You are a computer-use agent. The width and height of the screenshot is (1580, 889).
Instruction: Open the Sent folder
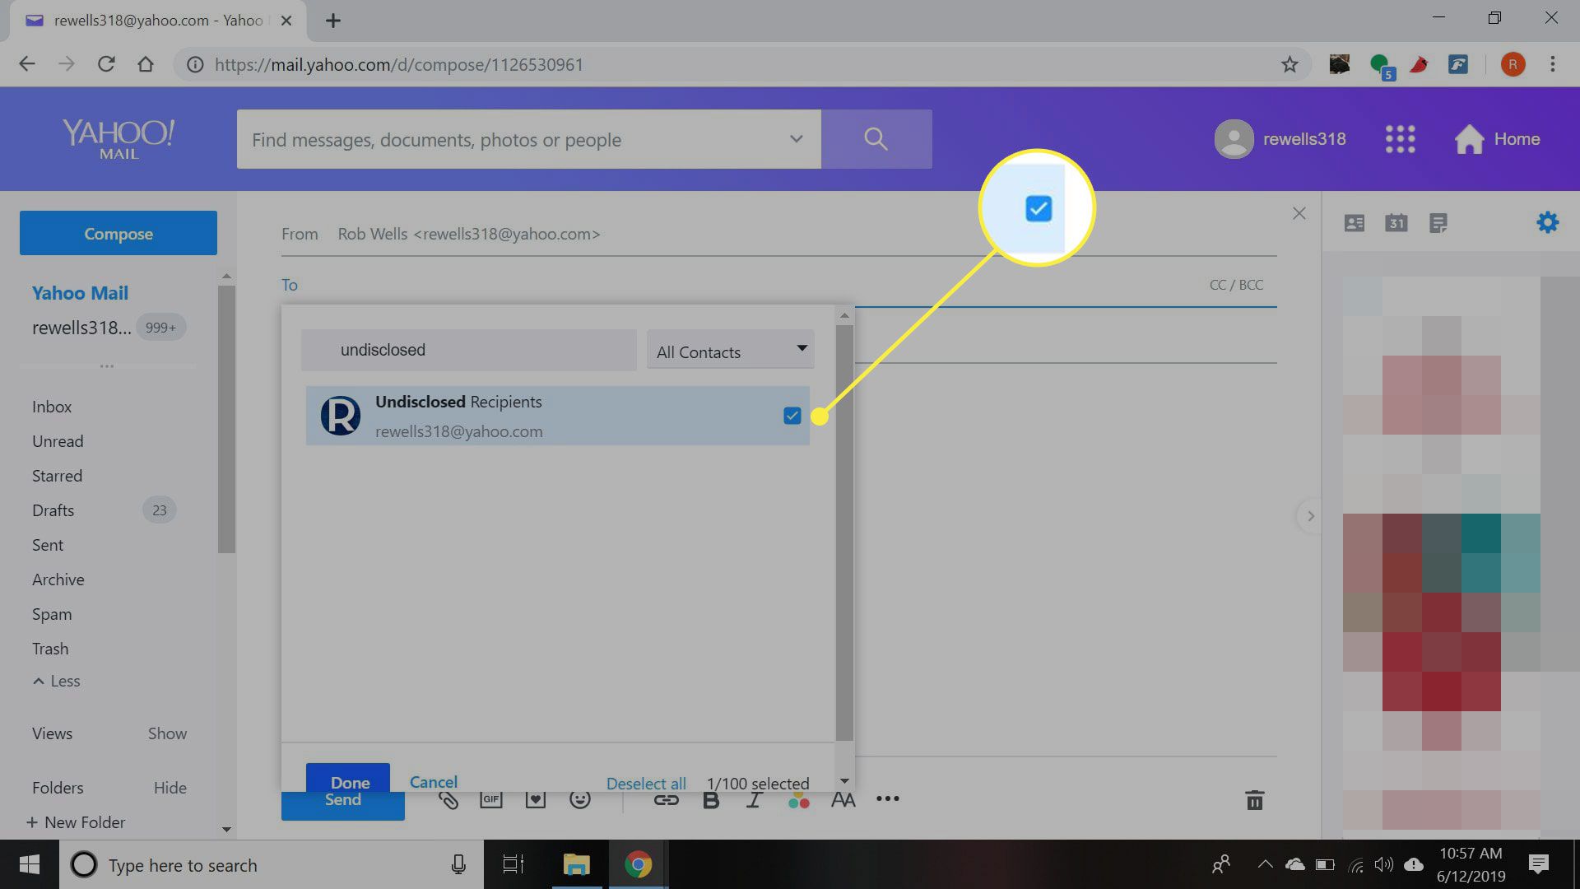point(48,545)
